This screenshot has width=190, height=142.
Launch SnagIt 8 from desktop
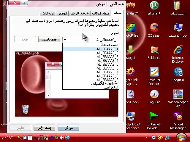tap(178, 74)
